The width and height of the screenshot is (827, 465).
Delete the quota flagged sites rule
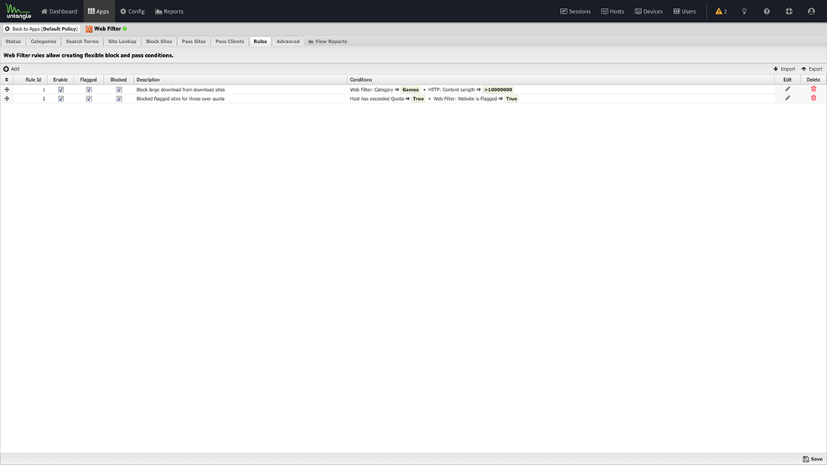click(813, 98)
